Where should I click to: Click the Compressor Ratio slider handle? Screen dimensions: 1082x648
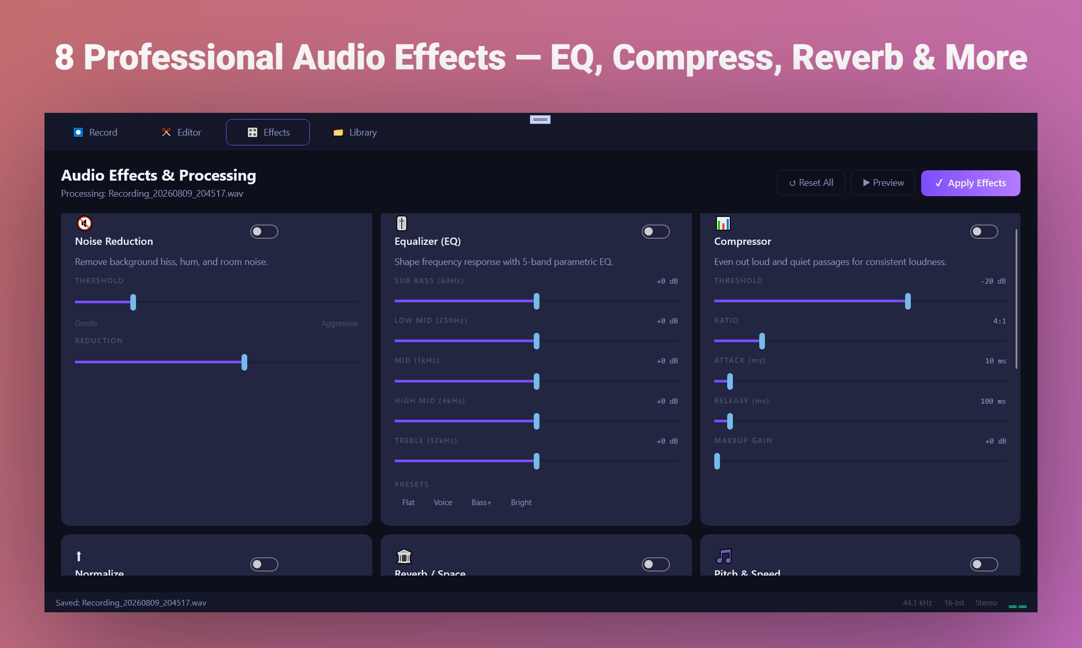click(x=762, y=341)
